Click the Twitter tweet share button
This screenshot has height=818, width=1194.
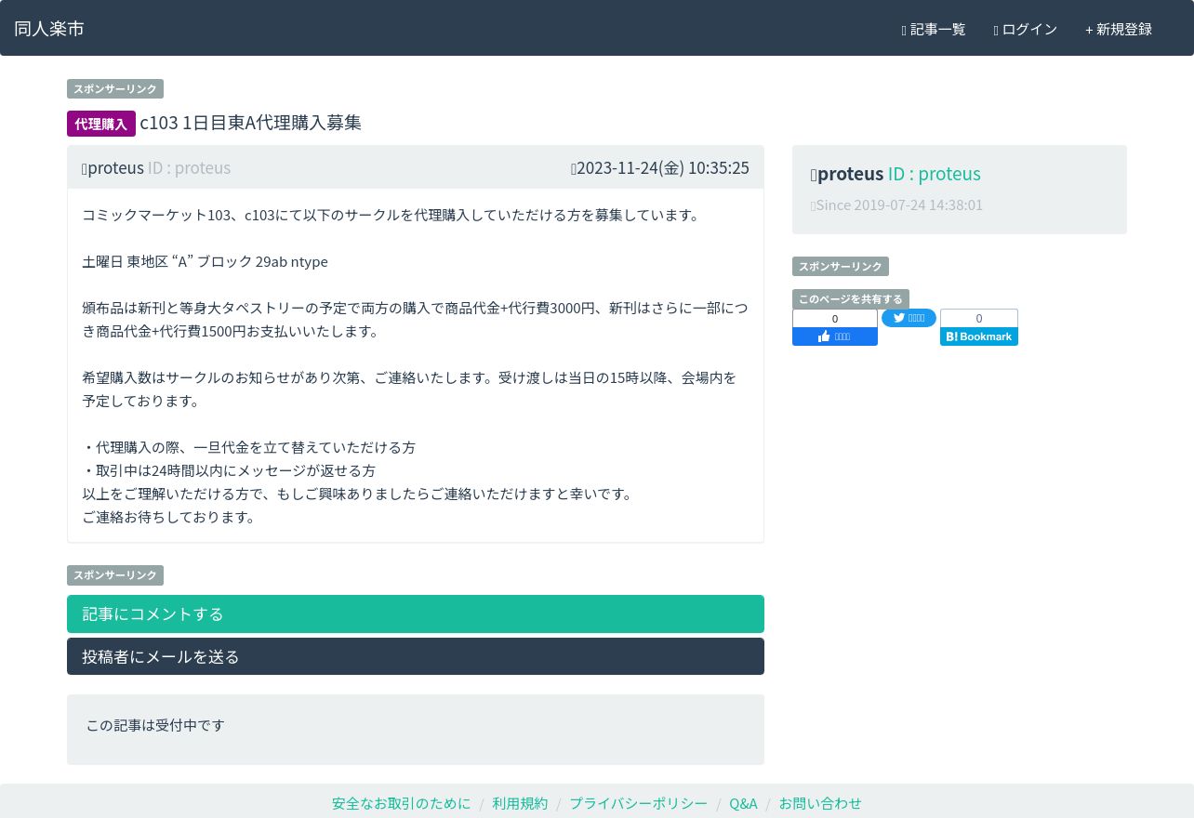coord(909,318)
